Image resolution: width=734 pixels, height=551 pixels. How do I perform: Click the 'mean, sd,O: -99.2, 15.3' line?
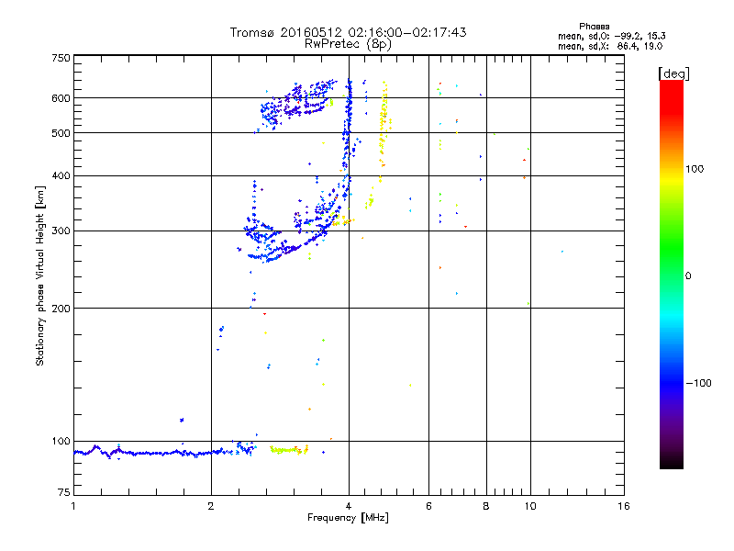[611, 36]
